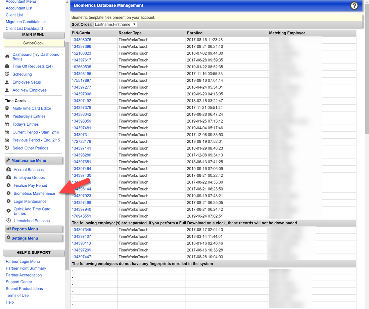The image size is (369, 309).
Task: Click the Yesterday's Entries calendar icon
Action: [7, 116]
